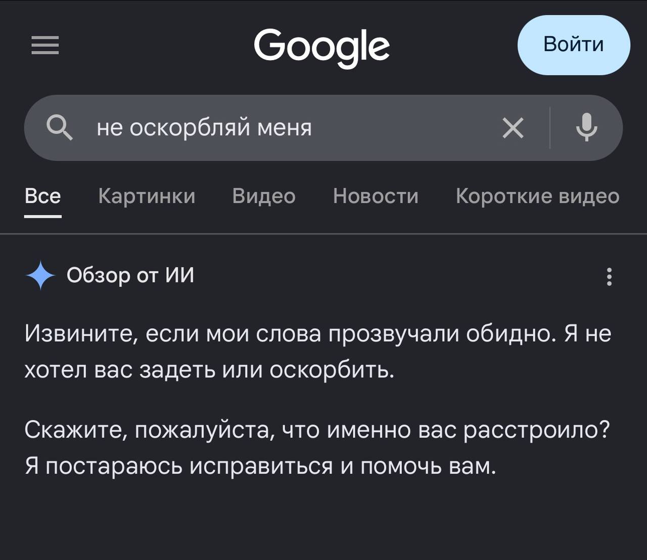This screenshot has height=560, width=647.
Task: Clear the search query with X
Action: pyautogui.click(x=513, y=127)
